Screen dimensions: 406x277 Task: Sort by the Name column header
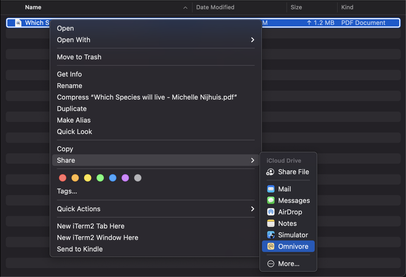33,7
